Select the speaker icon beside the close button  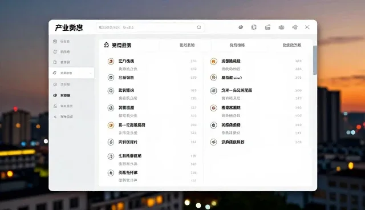click(295, 27)
